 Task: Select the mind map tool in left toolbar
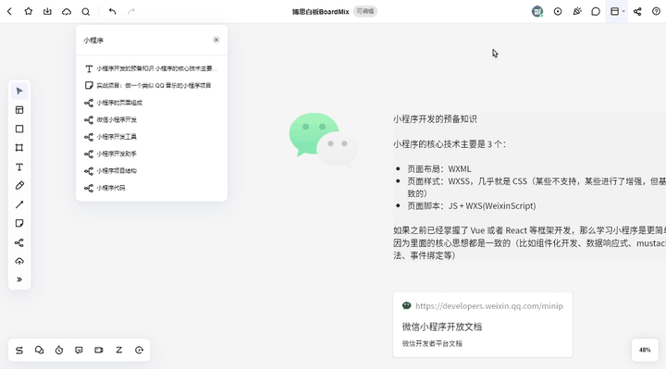[19, 242]
